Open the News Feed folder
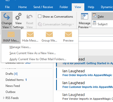This screenshot has height=102, width=113. (x=13, y=86)
